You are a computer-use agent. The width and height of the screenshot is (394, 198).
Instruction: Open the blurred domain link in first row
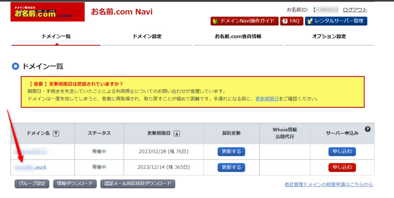[x=31, y=152]
